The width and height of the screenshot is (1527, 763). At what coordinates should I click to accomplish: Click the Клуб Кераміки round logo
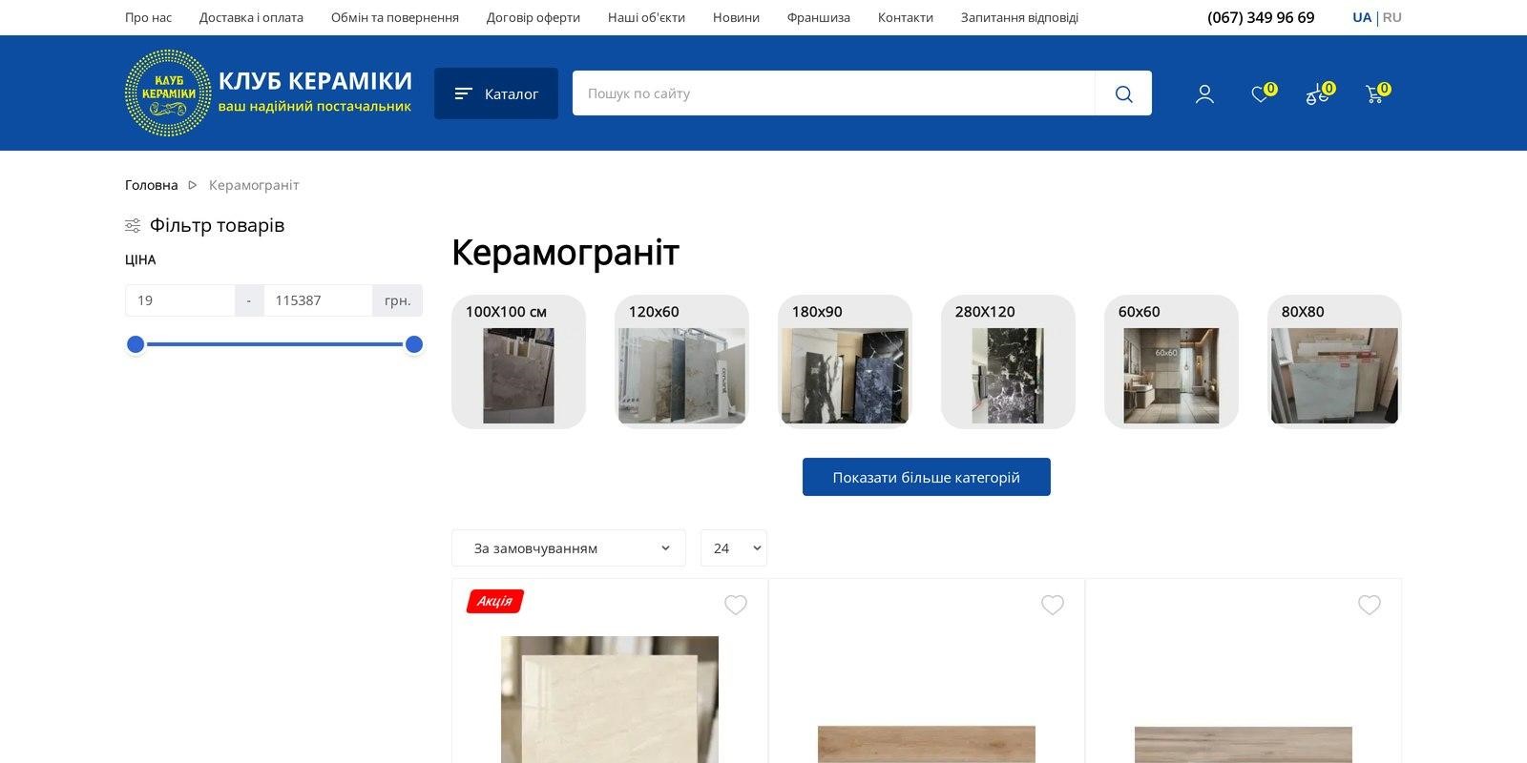[x=168, y=93]
